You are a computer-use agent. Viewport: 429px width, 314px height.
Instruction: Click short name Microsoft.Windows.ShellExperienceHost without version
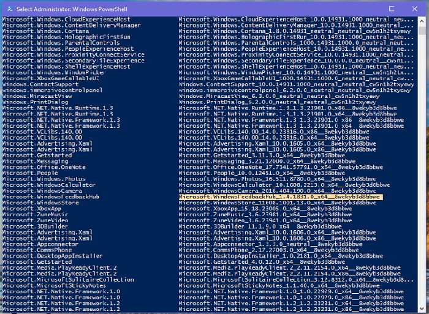tap(66, 67)
